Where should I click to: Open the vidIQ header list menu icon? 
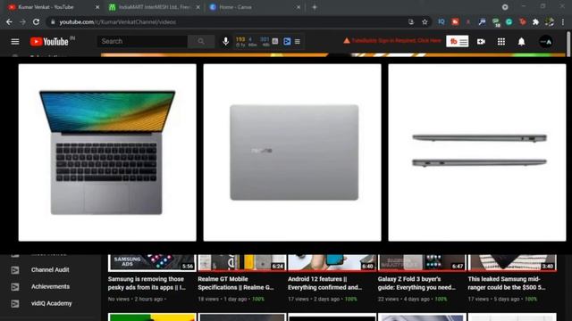coord(298,42)
